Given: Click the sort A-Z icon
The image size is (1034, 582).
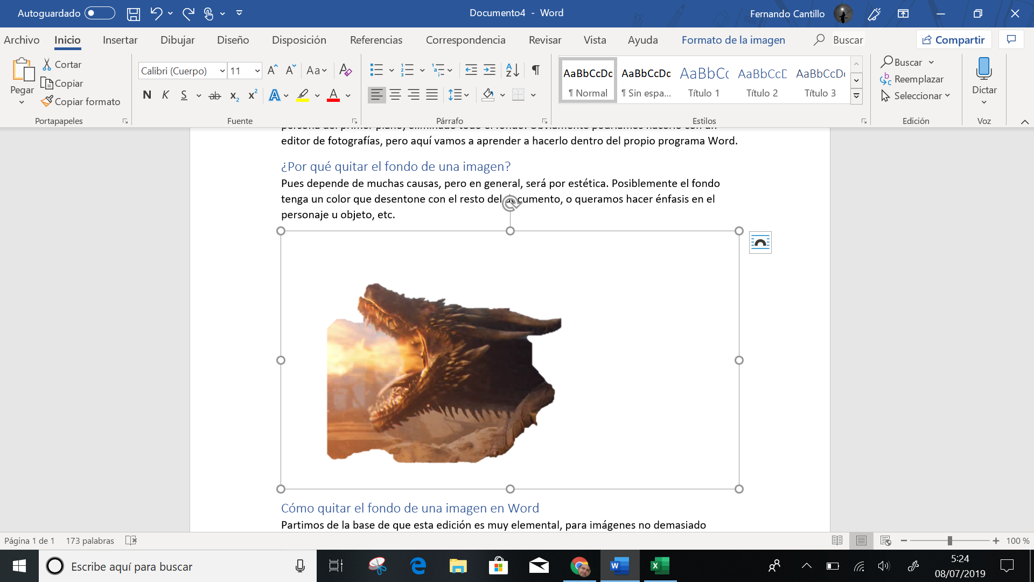Looking at the screenshot, I should tap(512, 70).
